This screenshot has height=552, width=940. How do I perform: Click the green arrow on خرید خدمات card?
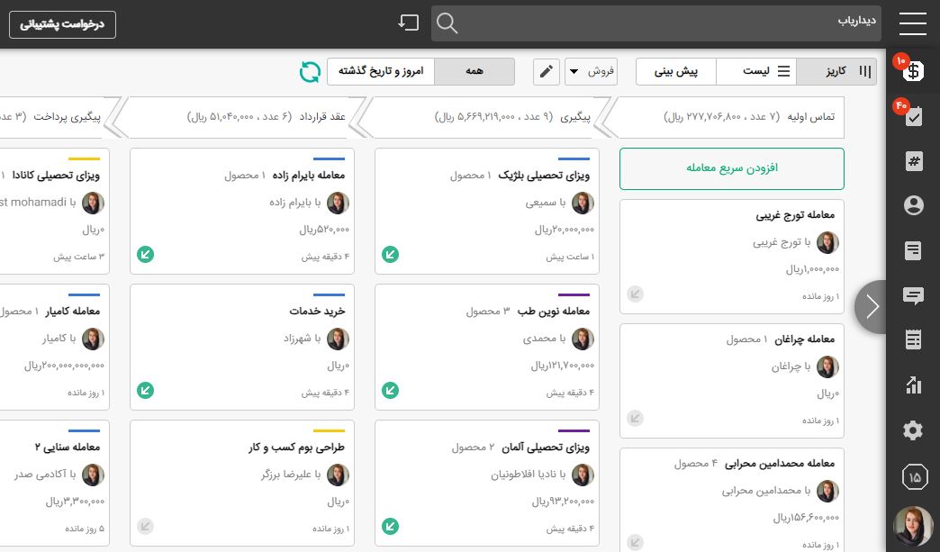click(146, 391)
